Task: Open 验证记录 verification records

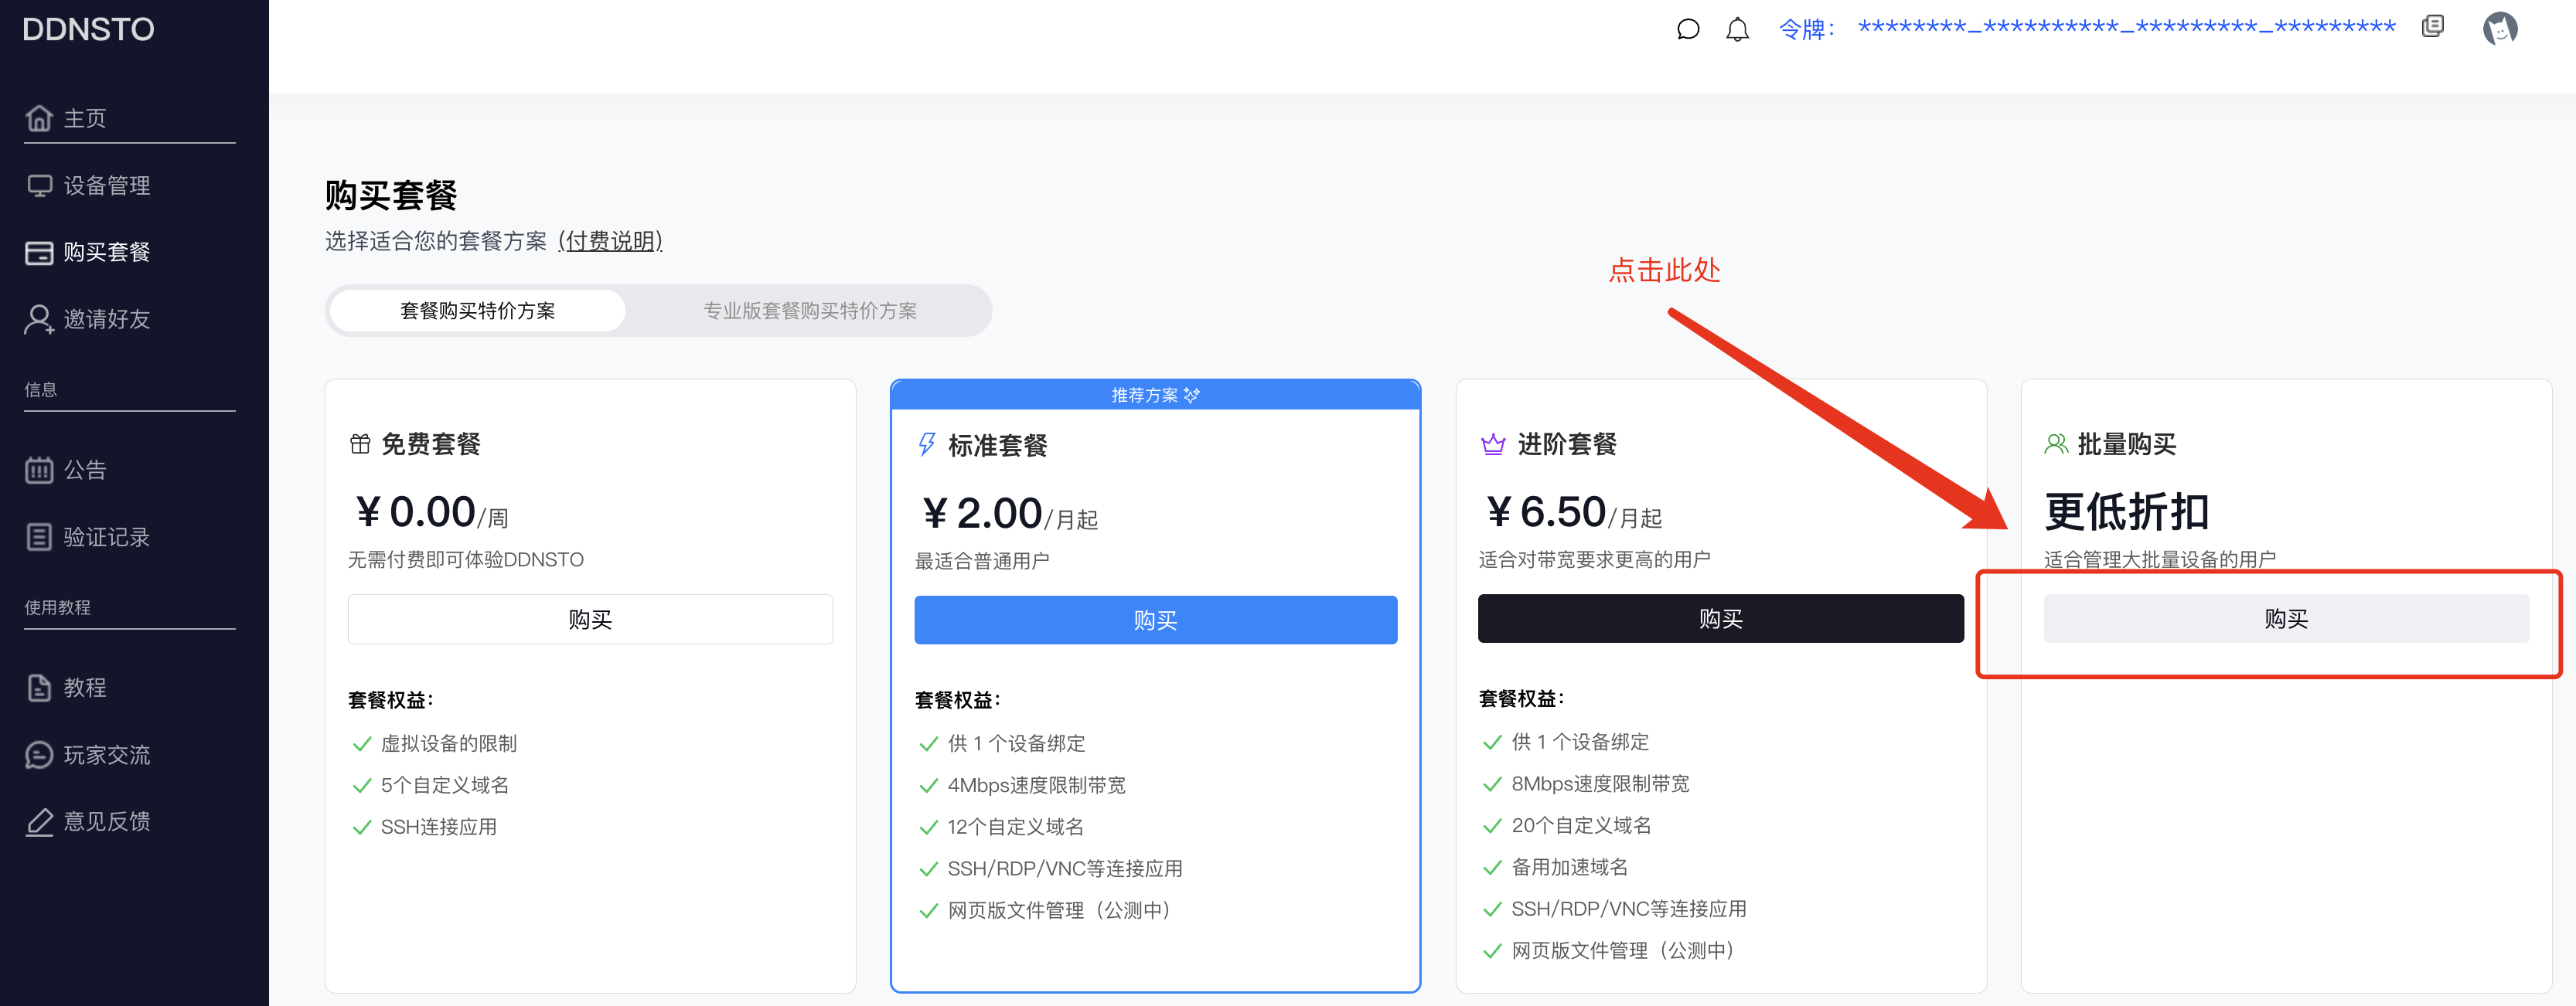Action: [106, 538]
